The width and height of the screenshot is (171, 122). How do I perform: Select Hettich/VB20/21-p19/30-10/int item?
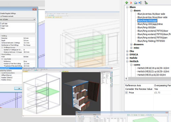pos(153,71)
